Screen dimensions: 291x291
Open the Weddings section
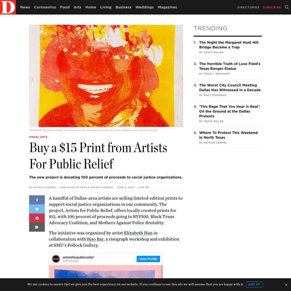pyautogui.click(x=144, y=7)
